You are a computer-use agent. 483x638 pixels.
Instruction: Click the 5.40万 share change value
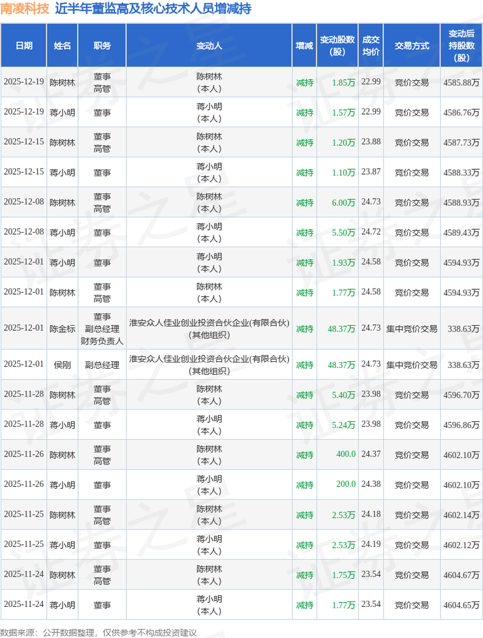pyautogui.click(x=344, y=395)
